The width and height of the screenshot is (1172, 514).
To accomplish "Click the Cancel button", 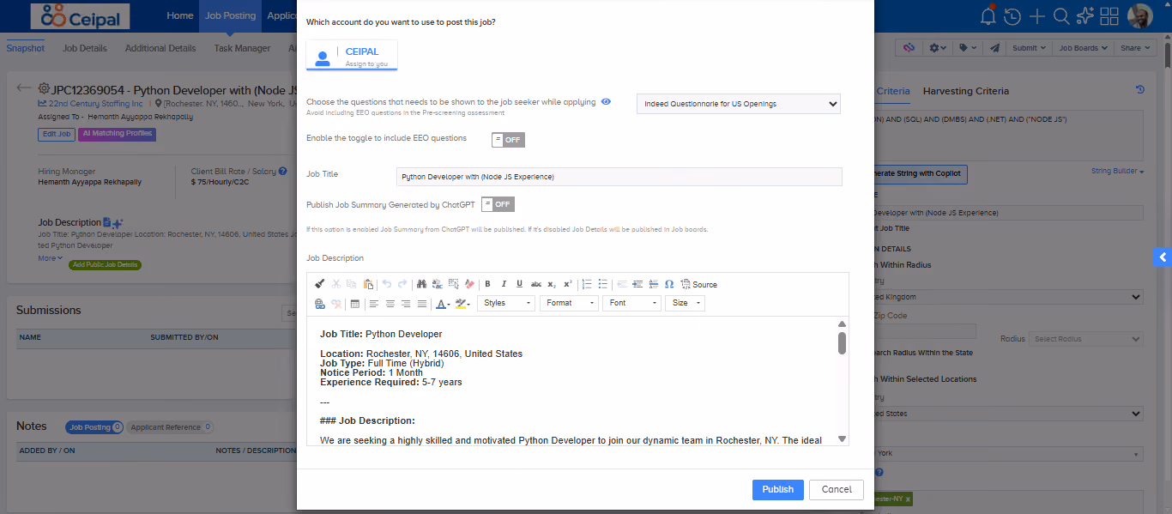I will tap(837, 489).
